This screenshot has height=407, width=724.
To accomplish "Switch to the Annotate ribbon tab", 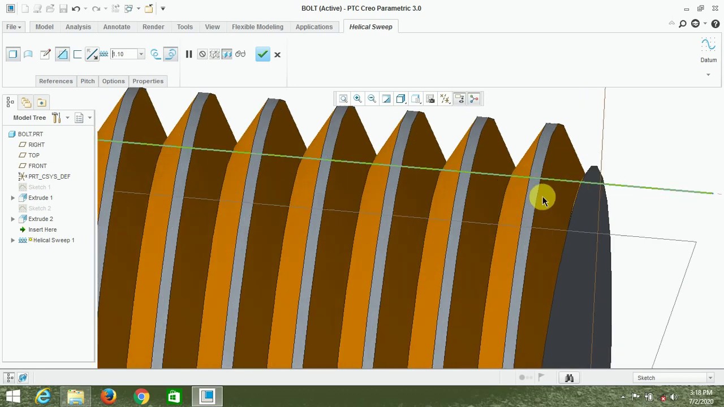I will 117,27.
